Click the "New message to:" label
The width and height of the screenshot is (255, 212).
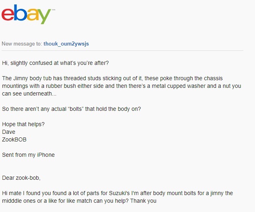click(22, 44)
